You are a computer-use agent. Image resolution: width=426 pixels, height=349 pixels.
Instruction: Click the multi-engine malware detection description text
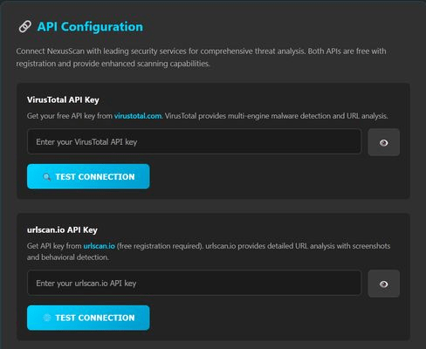[277, 116]
